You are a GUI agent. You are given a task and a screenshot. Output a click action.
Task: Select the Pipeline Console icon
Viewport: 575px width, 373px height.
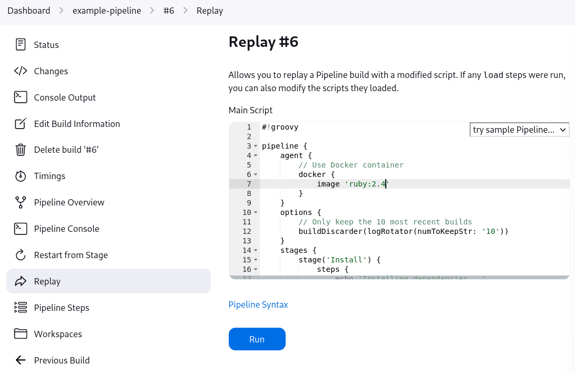click(x=20, y=229)
